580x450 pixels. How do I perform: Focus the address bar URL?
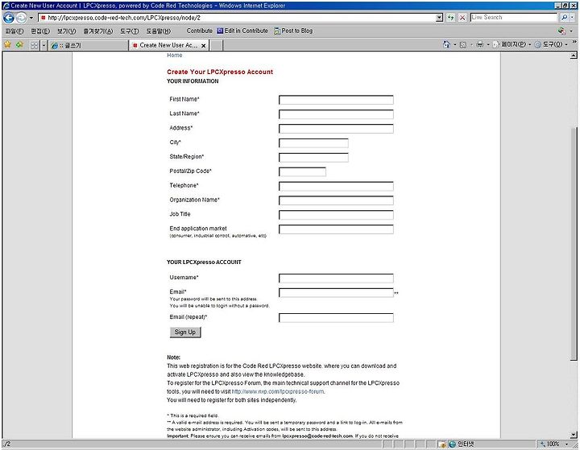point(237,18)
